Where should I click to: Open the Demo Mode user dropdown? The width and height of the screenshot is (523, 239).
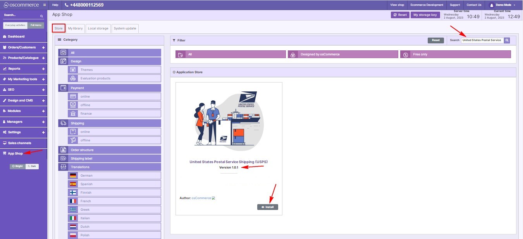coord(503,5)
